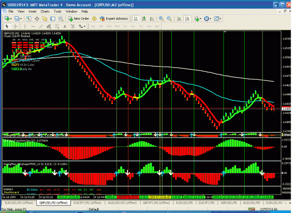Screen dimensions: 294x213
Task: Open the Indicators list icon
Action: click(x=196, y=18)
